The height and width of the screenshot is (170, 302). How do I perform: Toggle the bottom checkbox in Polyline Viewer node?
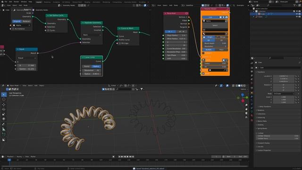pyautogui.click(x=203, y=74)
